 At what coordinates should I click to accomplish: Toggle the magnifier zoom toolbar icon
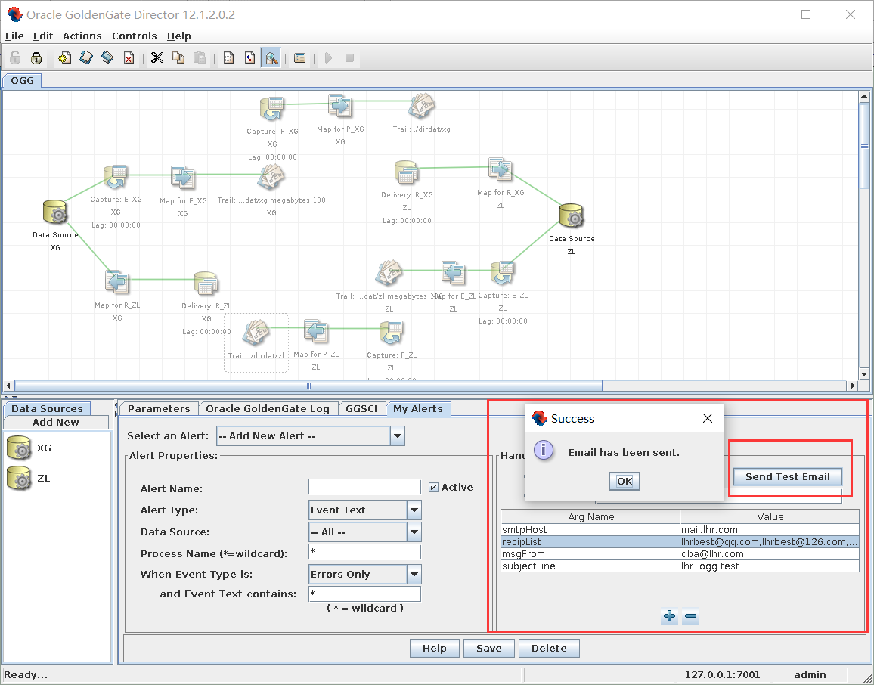click(x=271, y=58)
